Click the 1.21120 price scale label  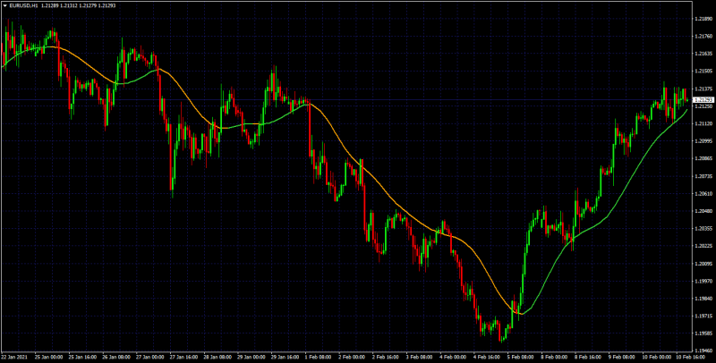[703, 123]
